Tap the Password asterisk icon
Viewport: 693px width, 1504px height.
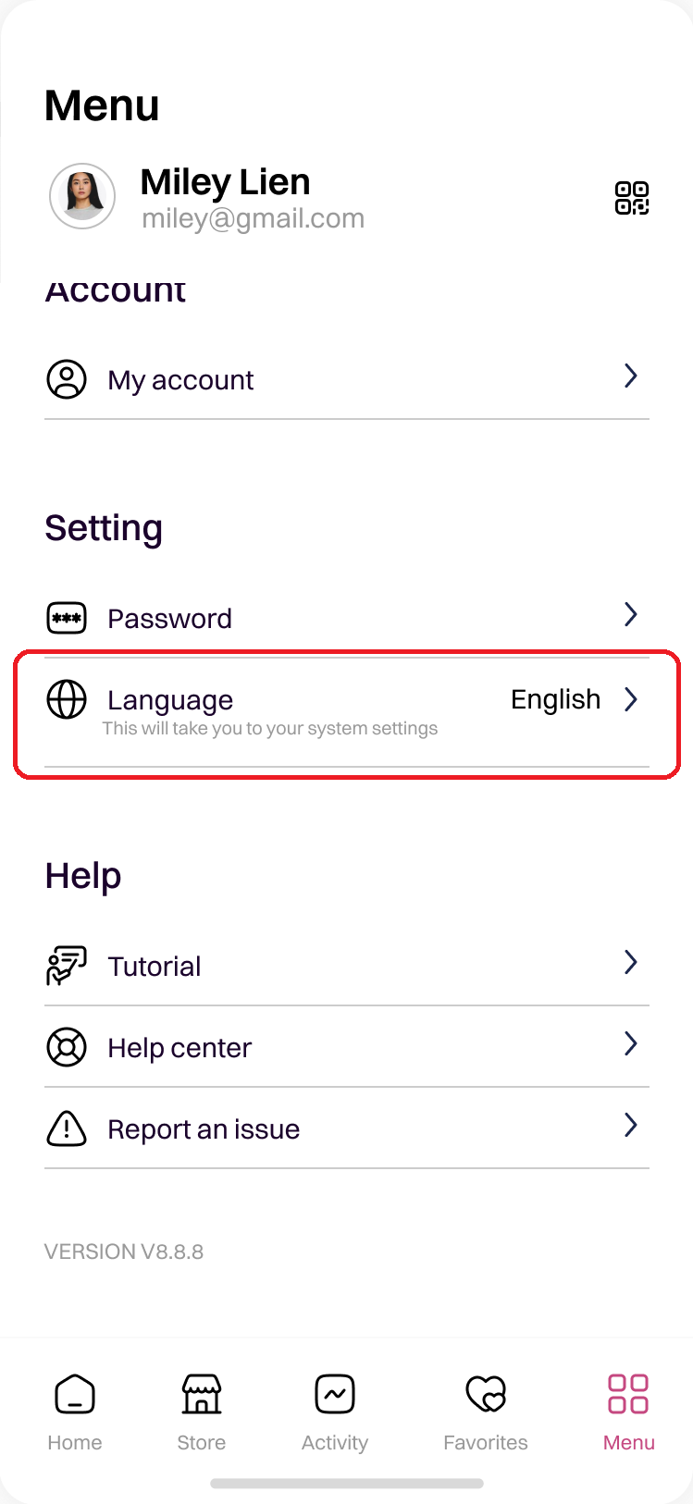tap(67, 618)
